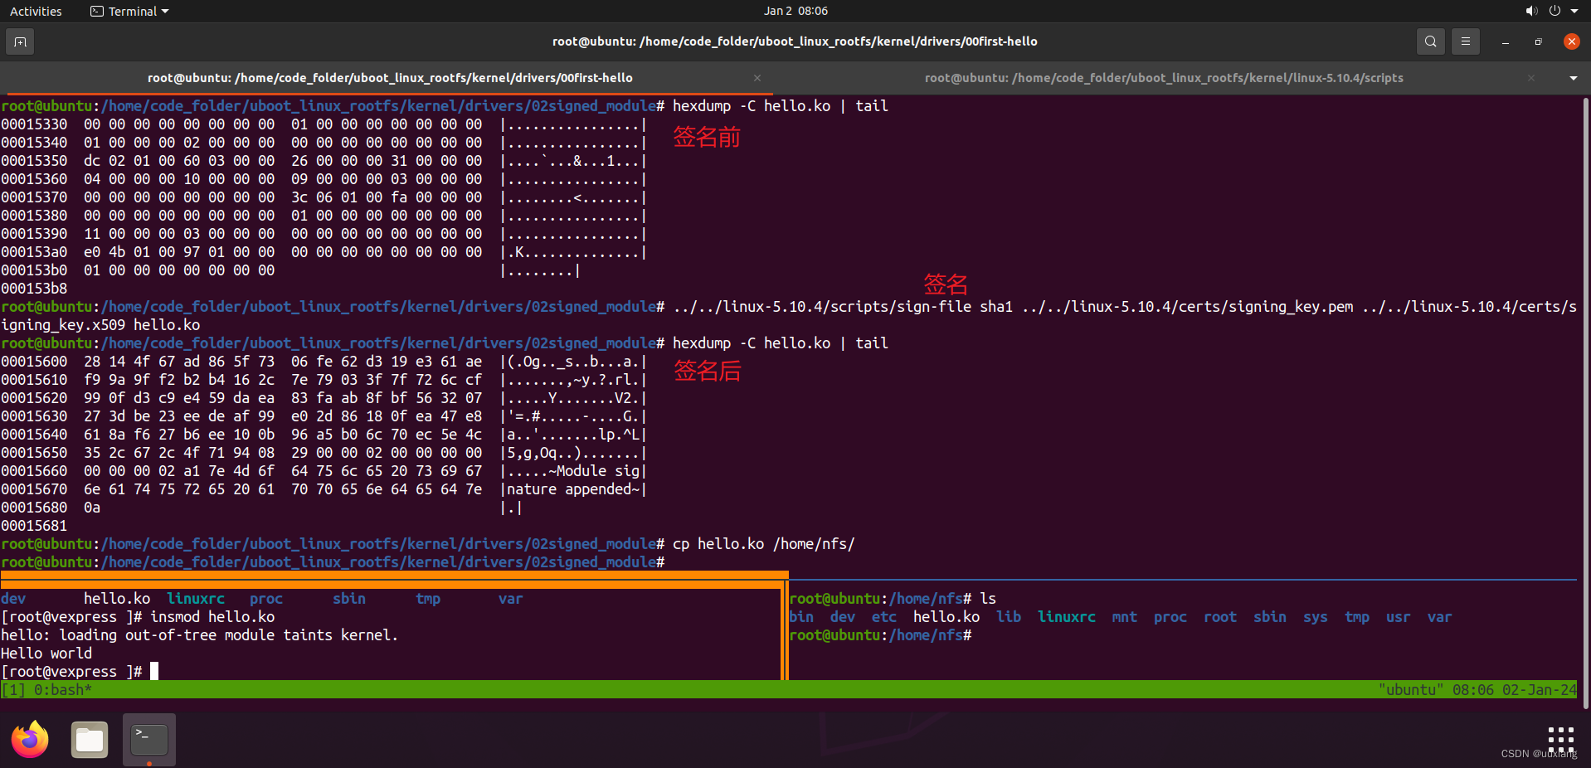Click the tmux status text "ubuntu" 08:06 02-Jan-24
Viewport: 1591px width, 768px height.
(x=1477, y=690)
